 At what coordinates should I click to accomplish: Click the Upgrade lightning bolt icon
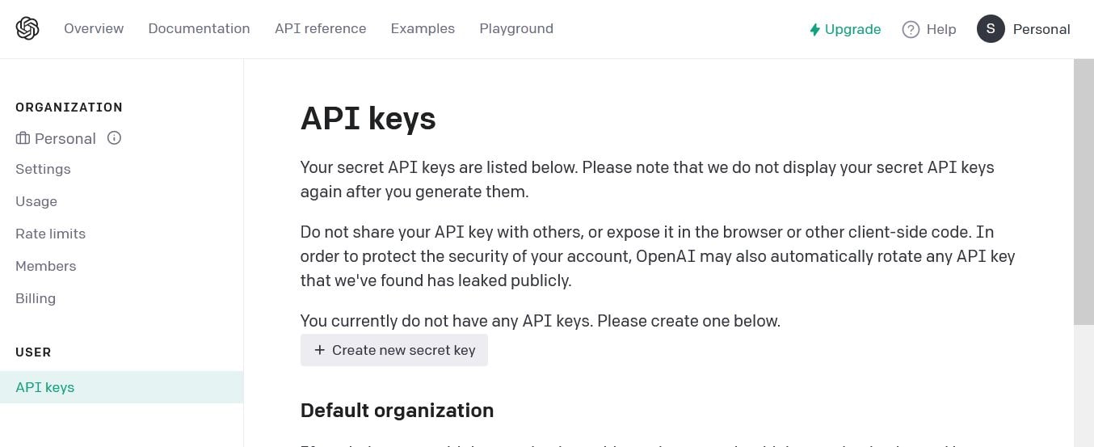(814, 30)
